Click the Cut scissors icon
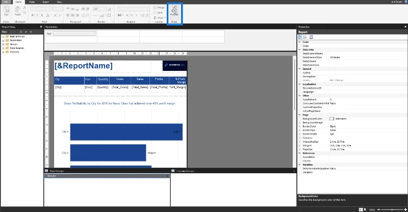This screenshot has height=212, width=408. pyautogui.click(x=24, y=8)
